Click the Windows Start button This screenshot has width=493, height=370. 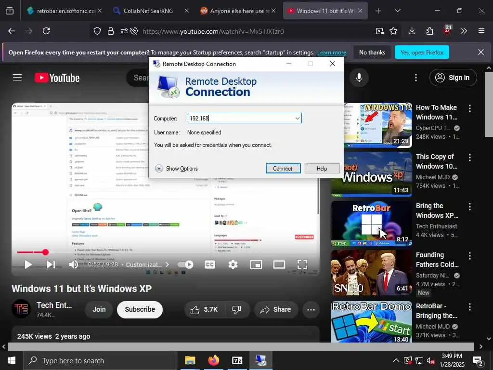pyautogui.click(x=12, y=360)
